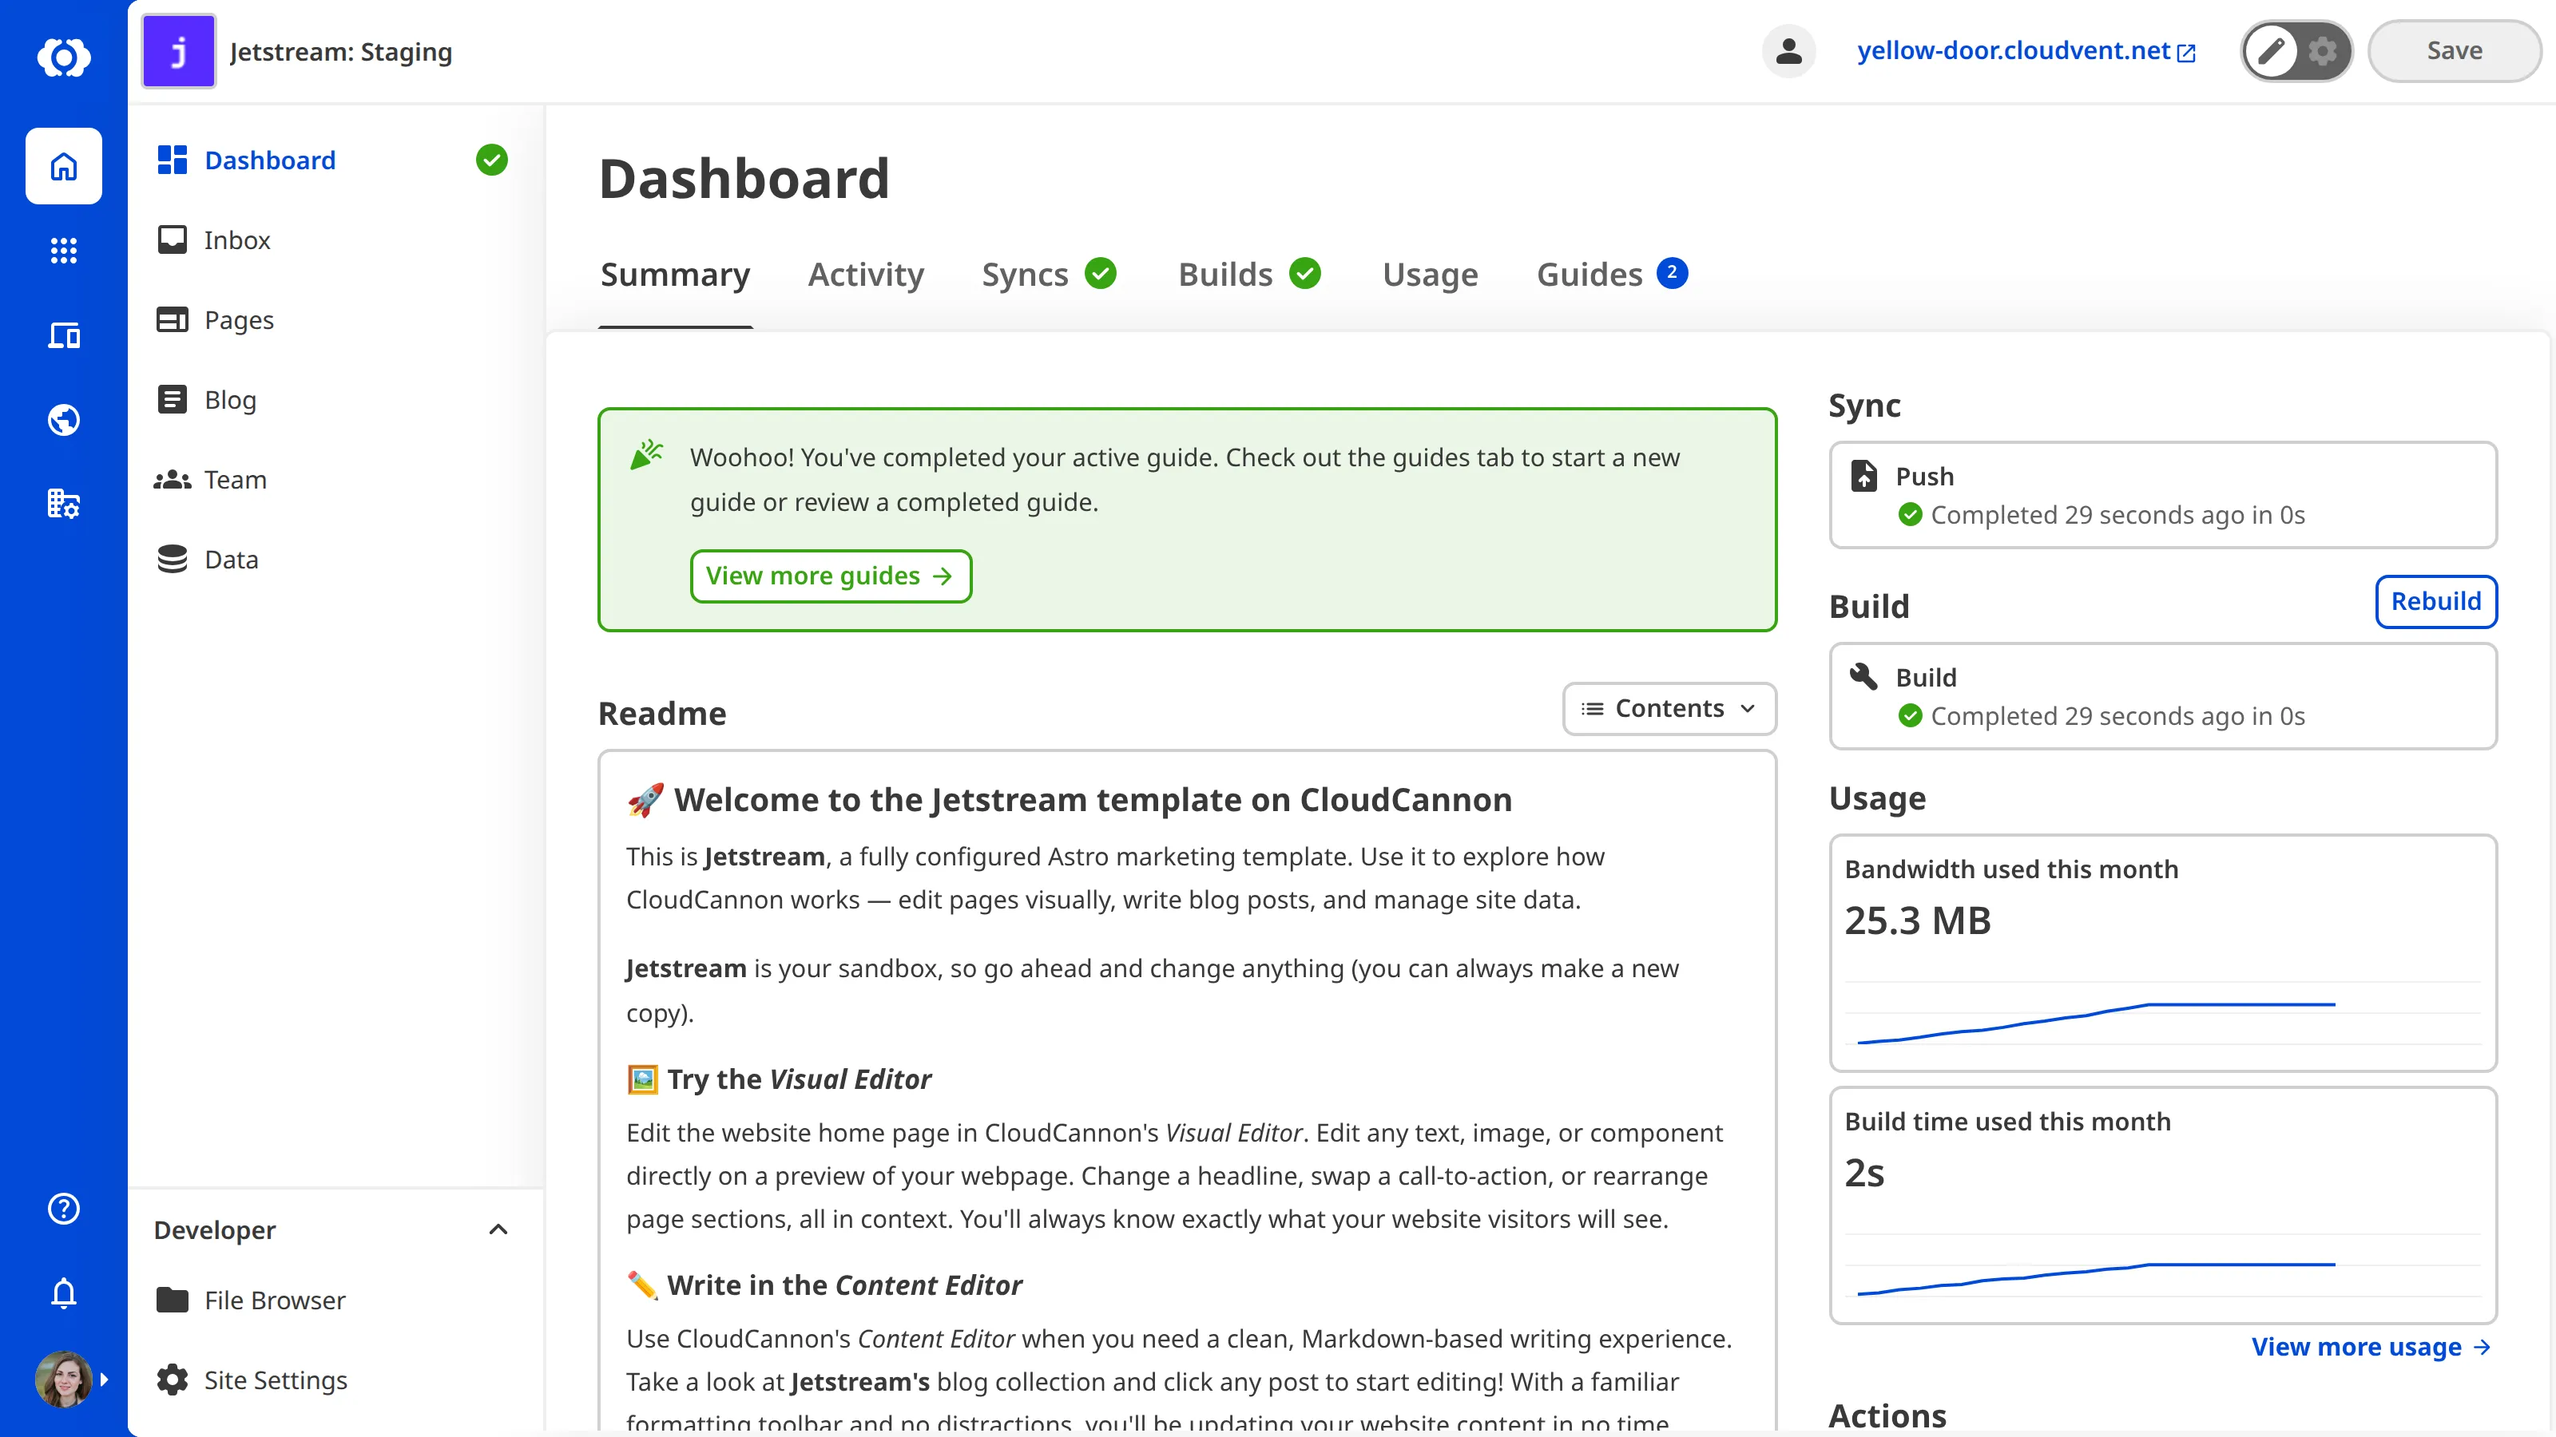This screenshot has height=1437, width=2556.
Task: Open Pages in the site navigation
Action: pyautogui.click(x=332, y=319)
